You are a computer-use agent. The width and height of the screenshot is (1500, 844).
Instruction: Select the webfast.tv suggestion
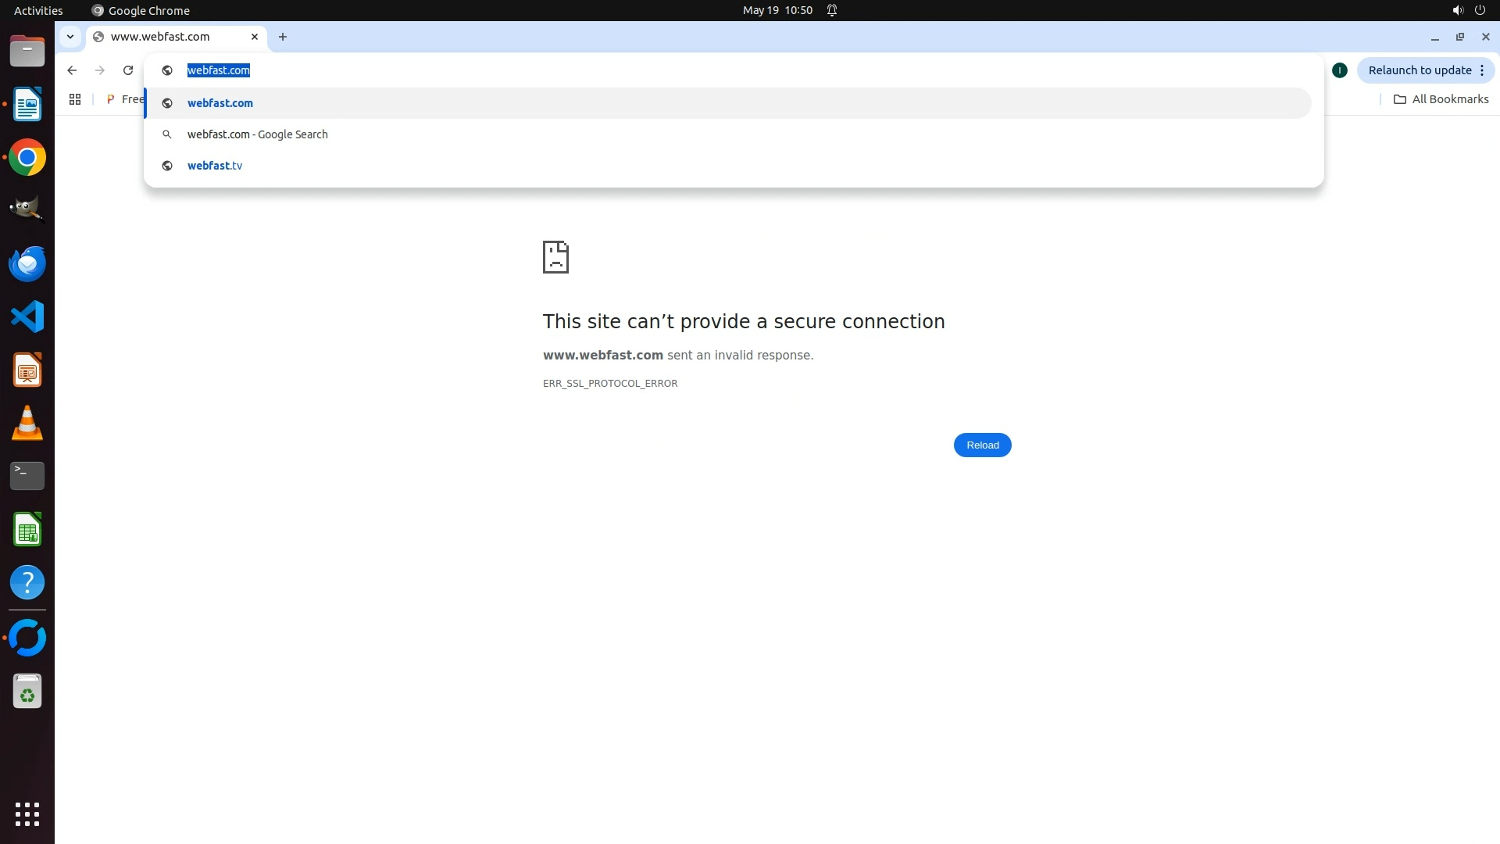click(215, 166)
